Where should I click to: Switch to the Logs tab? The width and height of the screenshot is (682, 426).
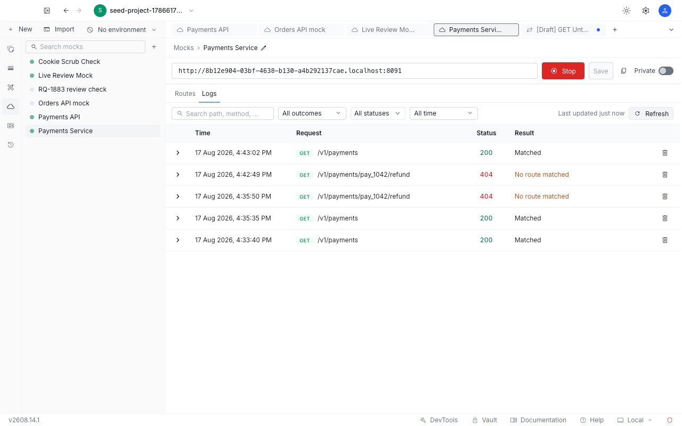209,94
